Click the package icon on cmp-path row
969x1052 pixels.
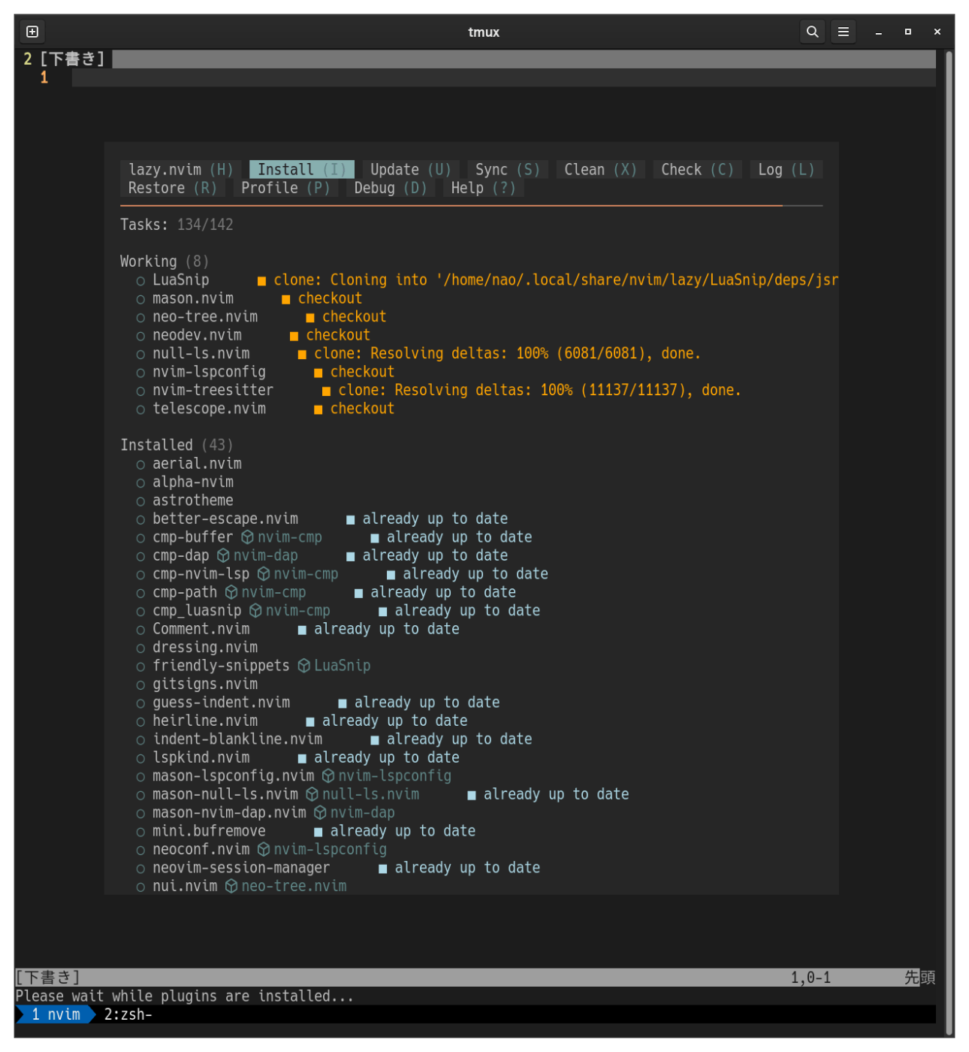(231, 592)
